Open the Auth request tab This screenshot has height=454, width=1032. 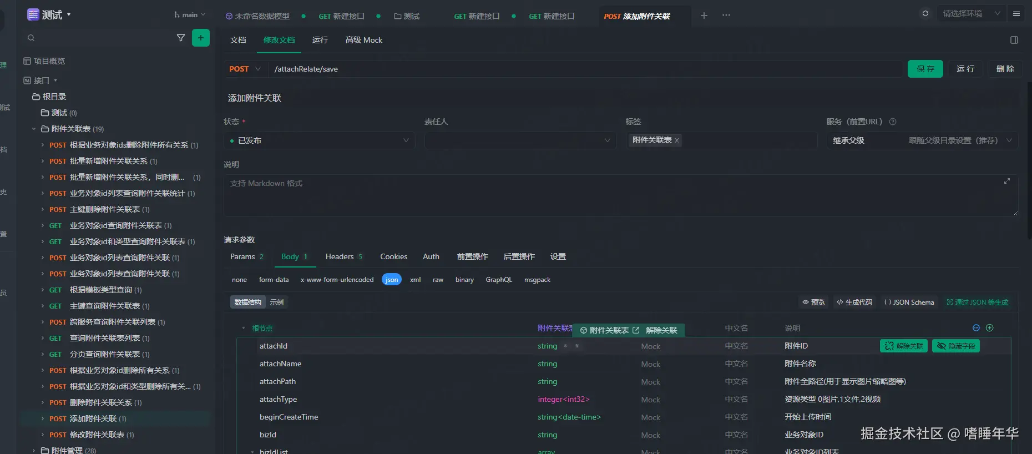pyautogui.click(x=431, y=256)
